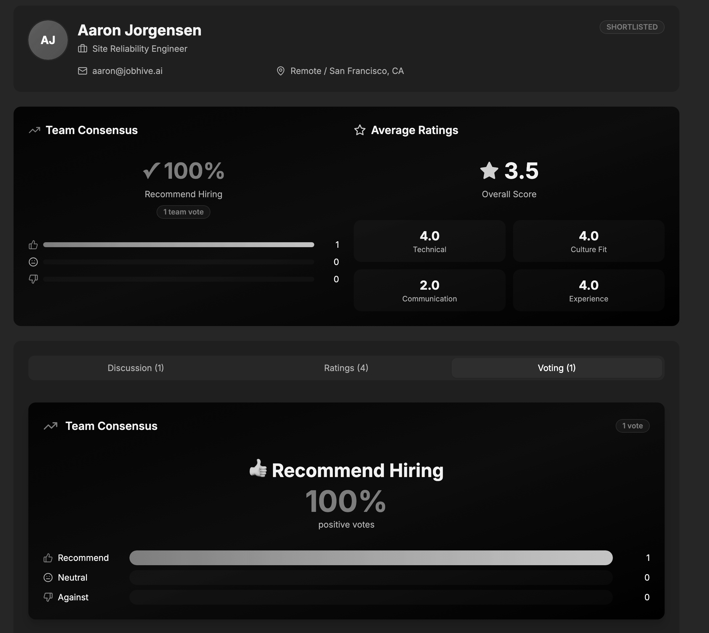
Task: Click the '1 vote' badge in lower panel
Action: pos(632,426)
